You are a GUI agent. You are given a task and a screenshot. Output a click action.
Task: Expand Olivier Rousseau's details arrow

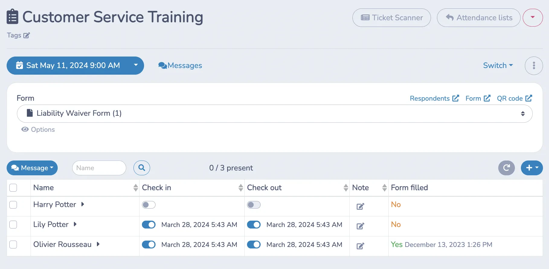tap(98, 244)
